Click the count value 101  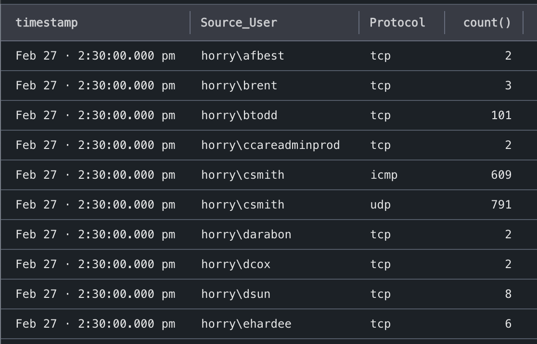[501, 115]
